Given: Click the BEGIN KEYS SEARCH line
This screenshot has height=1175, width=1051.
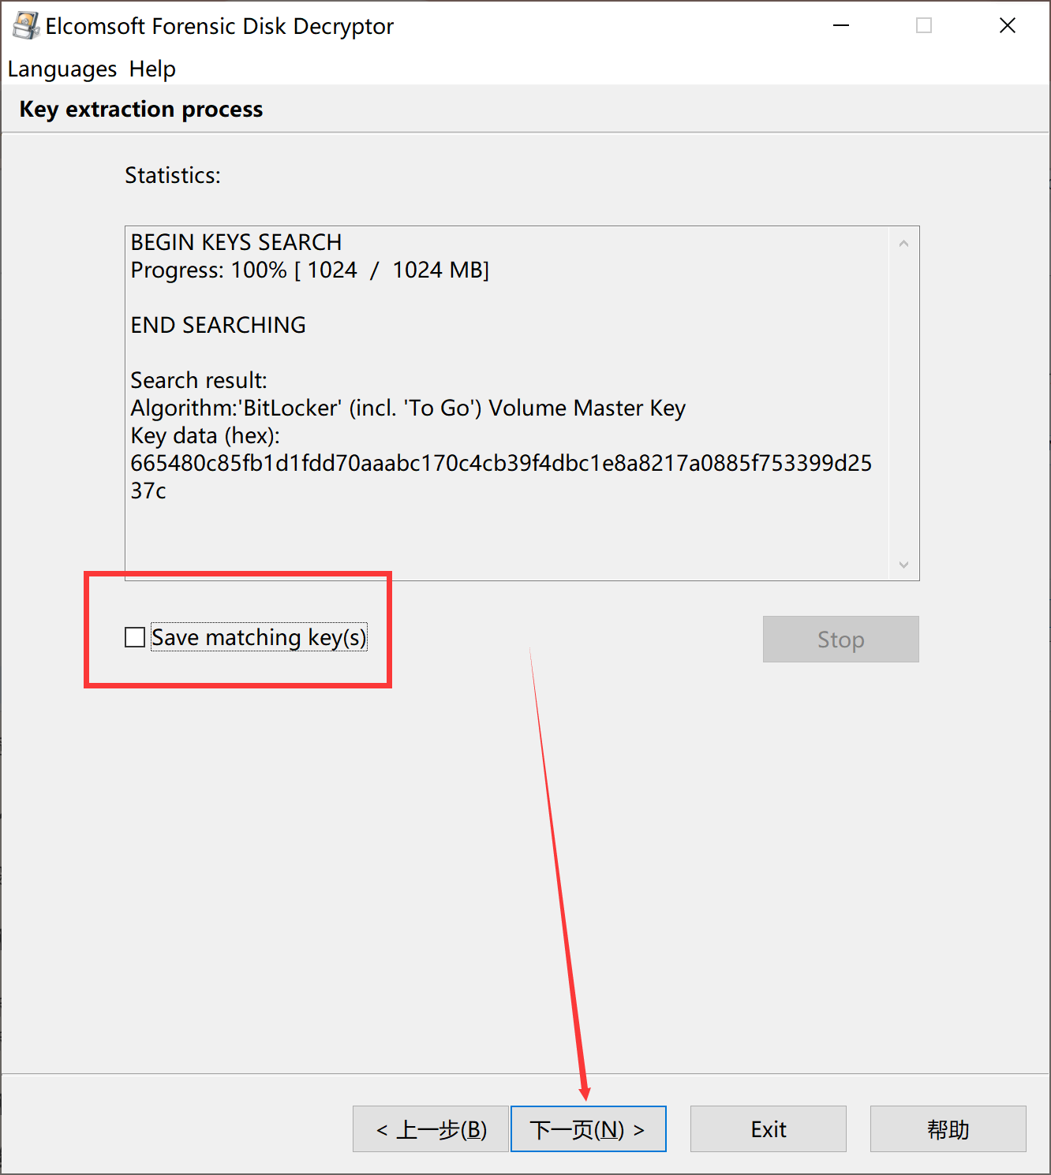Looking at the screenshot, I should pyautogui.click(x=236, y=242).
